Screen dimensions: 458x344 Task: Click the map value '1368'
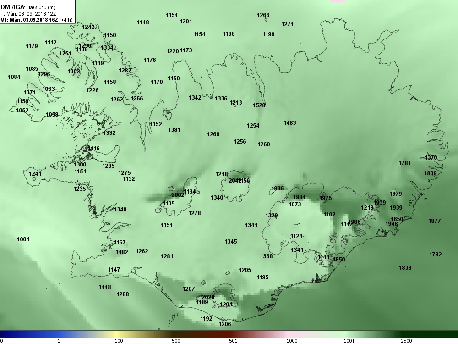(x=267, y=256)
